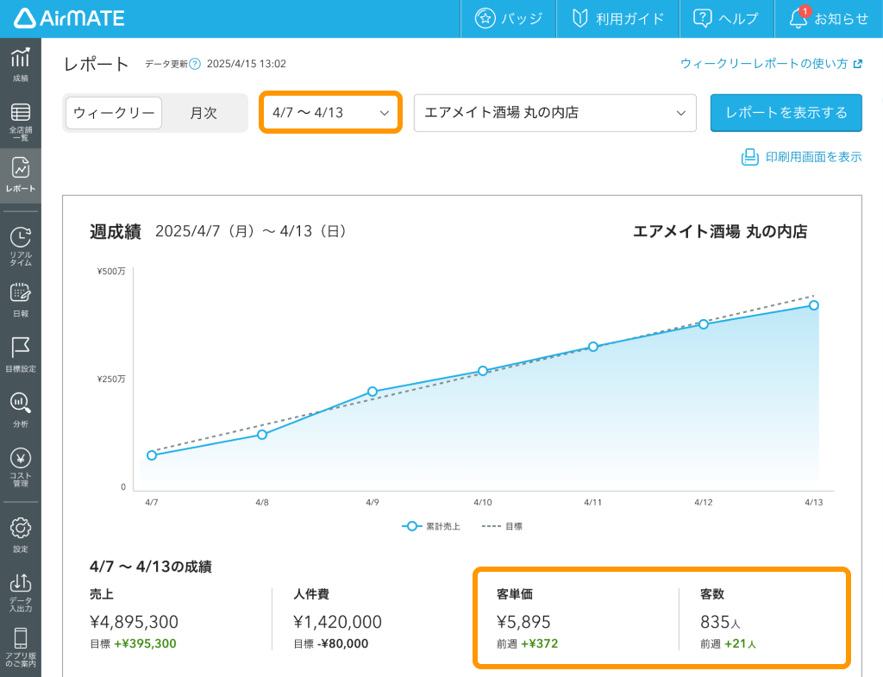Click the printer icon beside 印刷用画面を表示
Screen dimensions: 883x677
pyautogui.click(x=749, y=157)
